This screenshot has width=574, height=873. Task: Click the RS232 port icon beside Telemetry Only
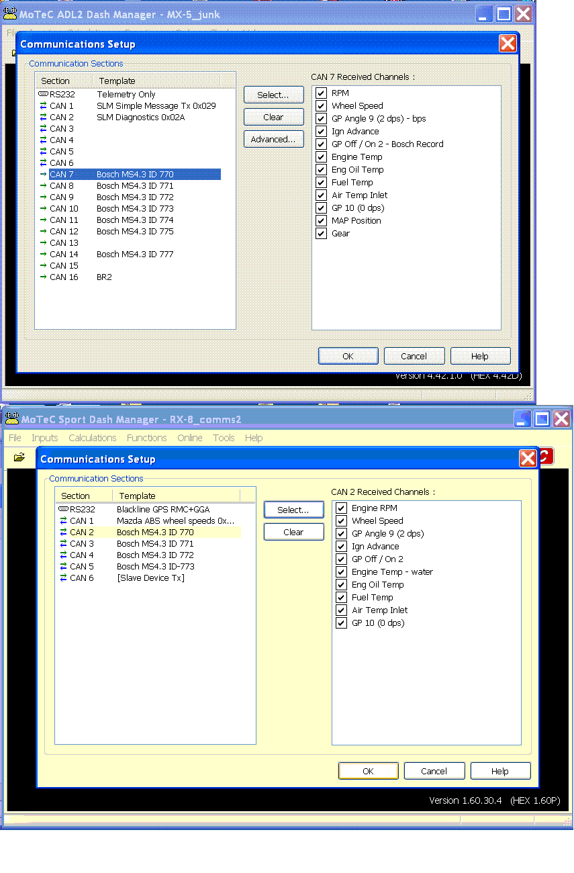43,95
